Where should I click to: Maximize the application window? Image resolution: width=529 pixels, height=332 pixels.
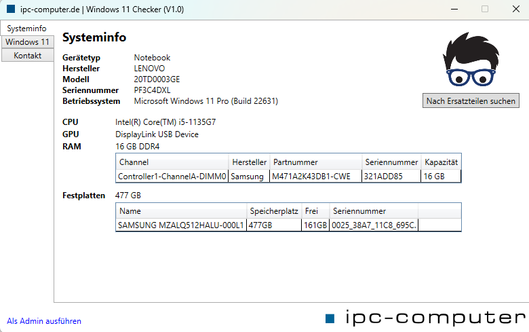pyautogui.click(x=485, y=9)
